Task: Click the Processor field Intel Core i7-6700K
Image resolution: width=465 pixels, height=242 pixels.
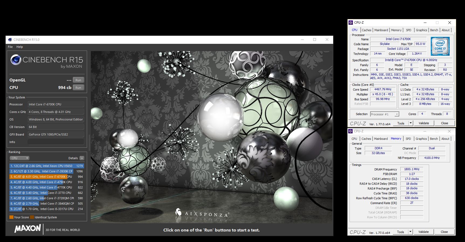Action: click(56, 104)
